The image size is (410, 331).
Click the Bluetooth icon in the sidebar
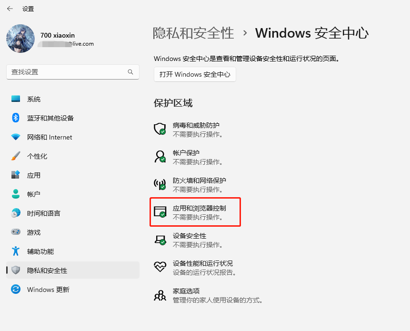[16, 118]
